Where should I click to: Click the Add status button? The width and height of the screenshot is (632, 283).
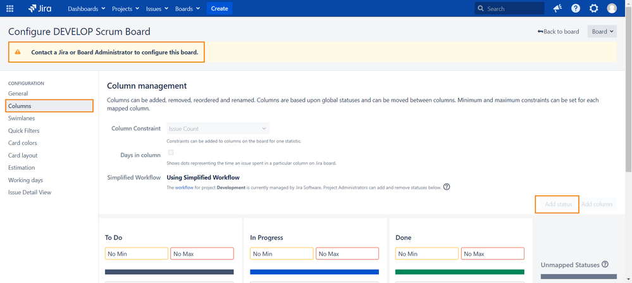(x=558, y=204)
